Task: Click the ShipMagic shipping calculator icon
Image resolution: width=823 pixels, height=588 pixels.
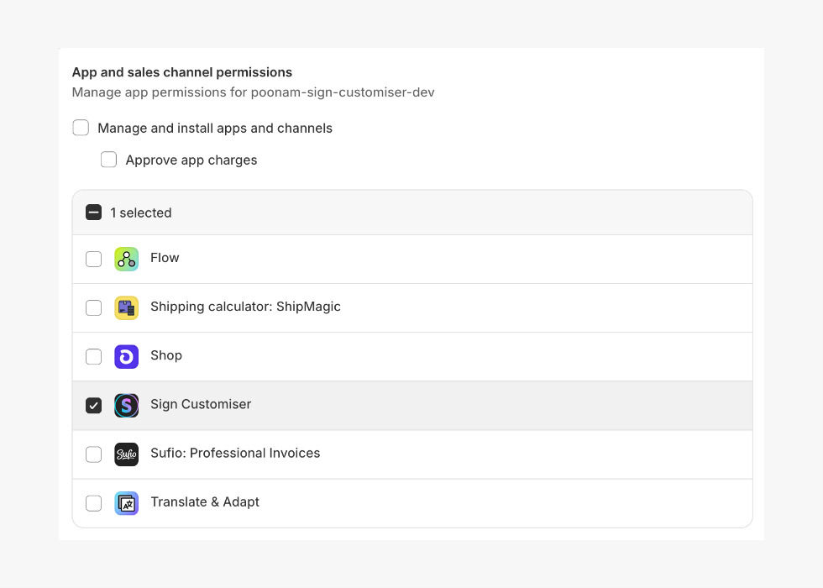Action: (x=126, y=307)
